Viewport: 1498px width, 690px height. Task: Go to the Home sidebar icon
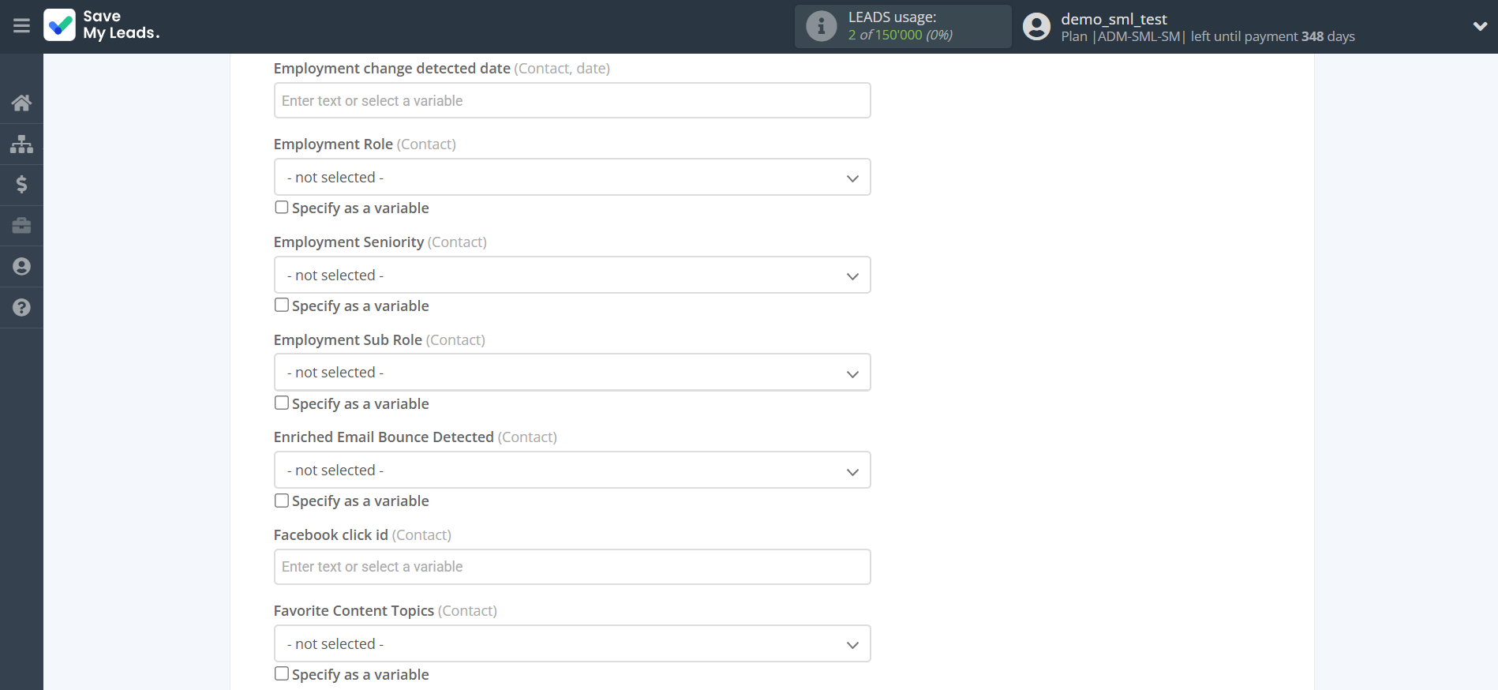click(21, 103)
